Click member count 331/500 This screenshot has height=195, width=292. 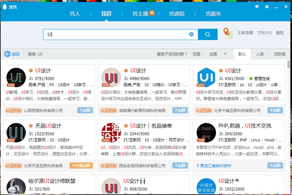coord(42,189)
